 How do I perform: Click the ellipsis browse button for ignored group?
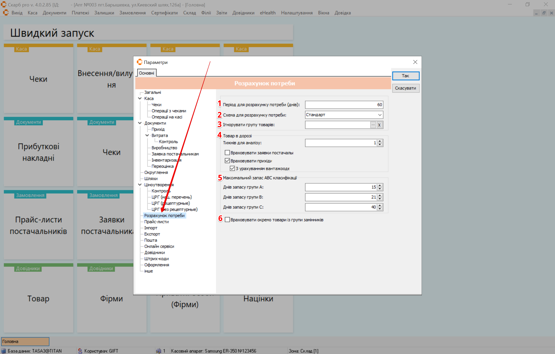point(373,125)
